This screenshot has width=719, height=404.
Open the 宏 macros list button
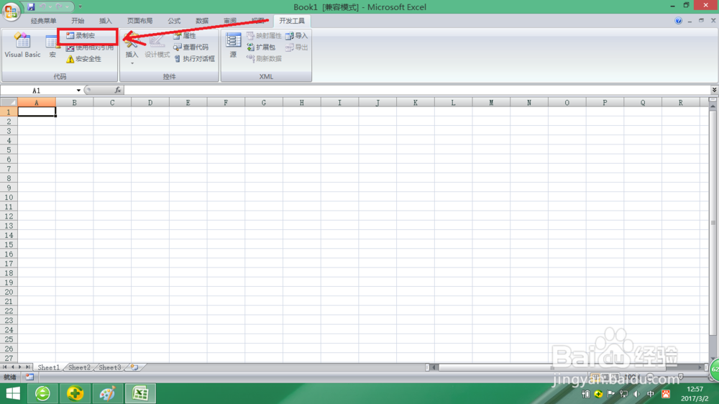52,45
